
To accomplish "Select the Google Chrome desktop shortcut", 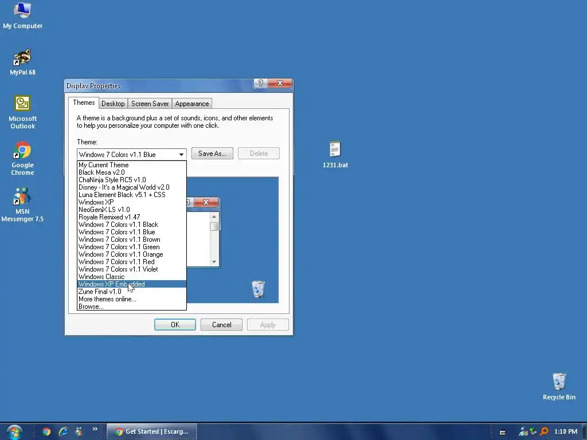I will pyautogui.click(x=22, y=158).
